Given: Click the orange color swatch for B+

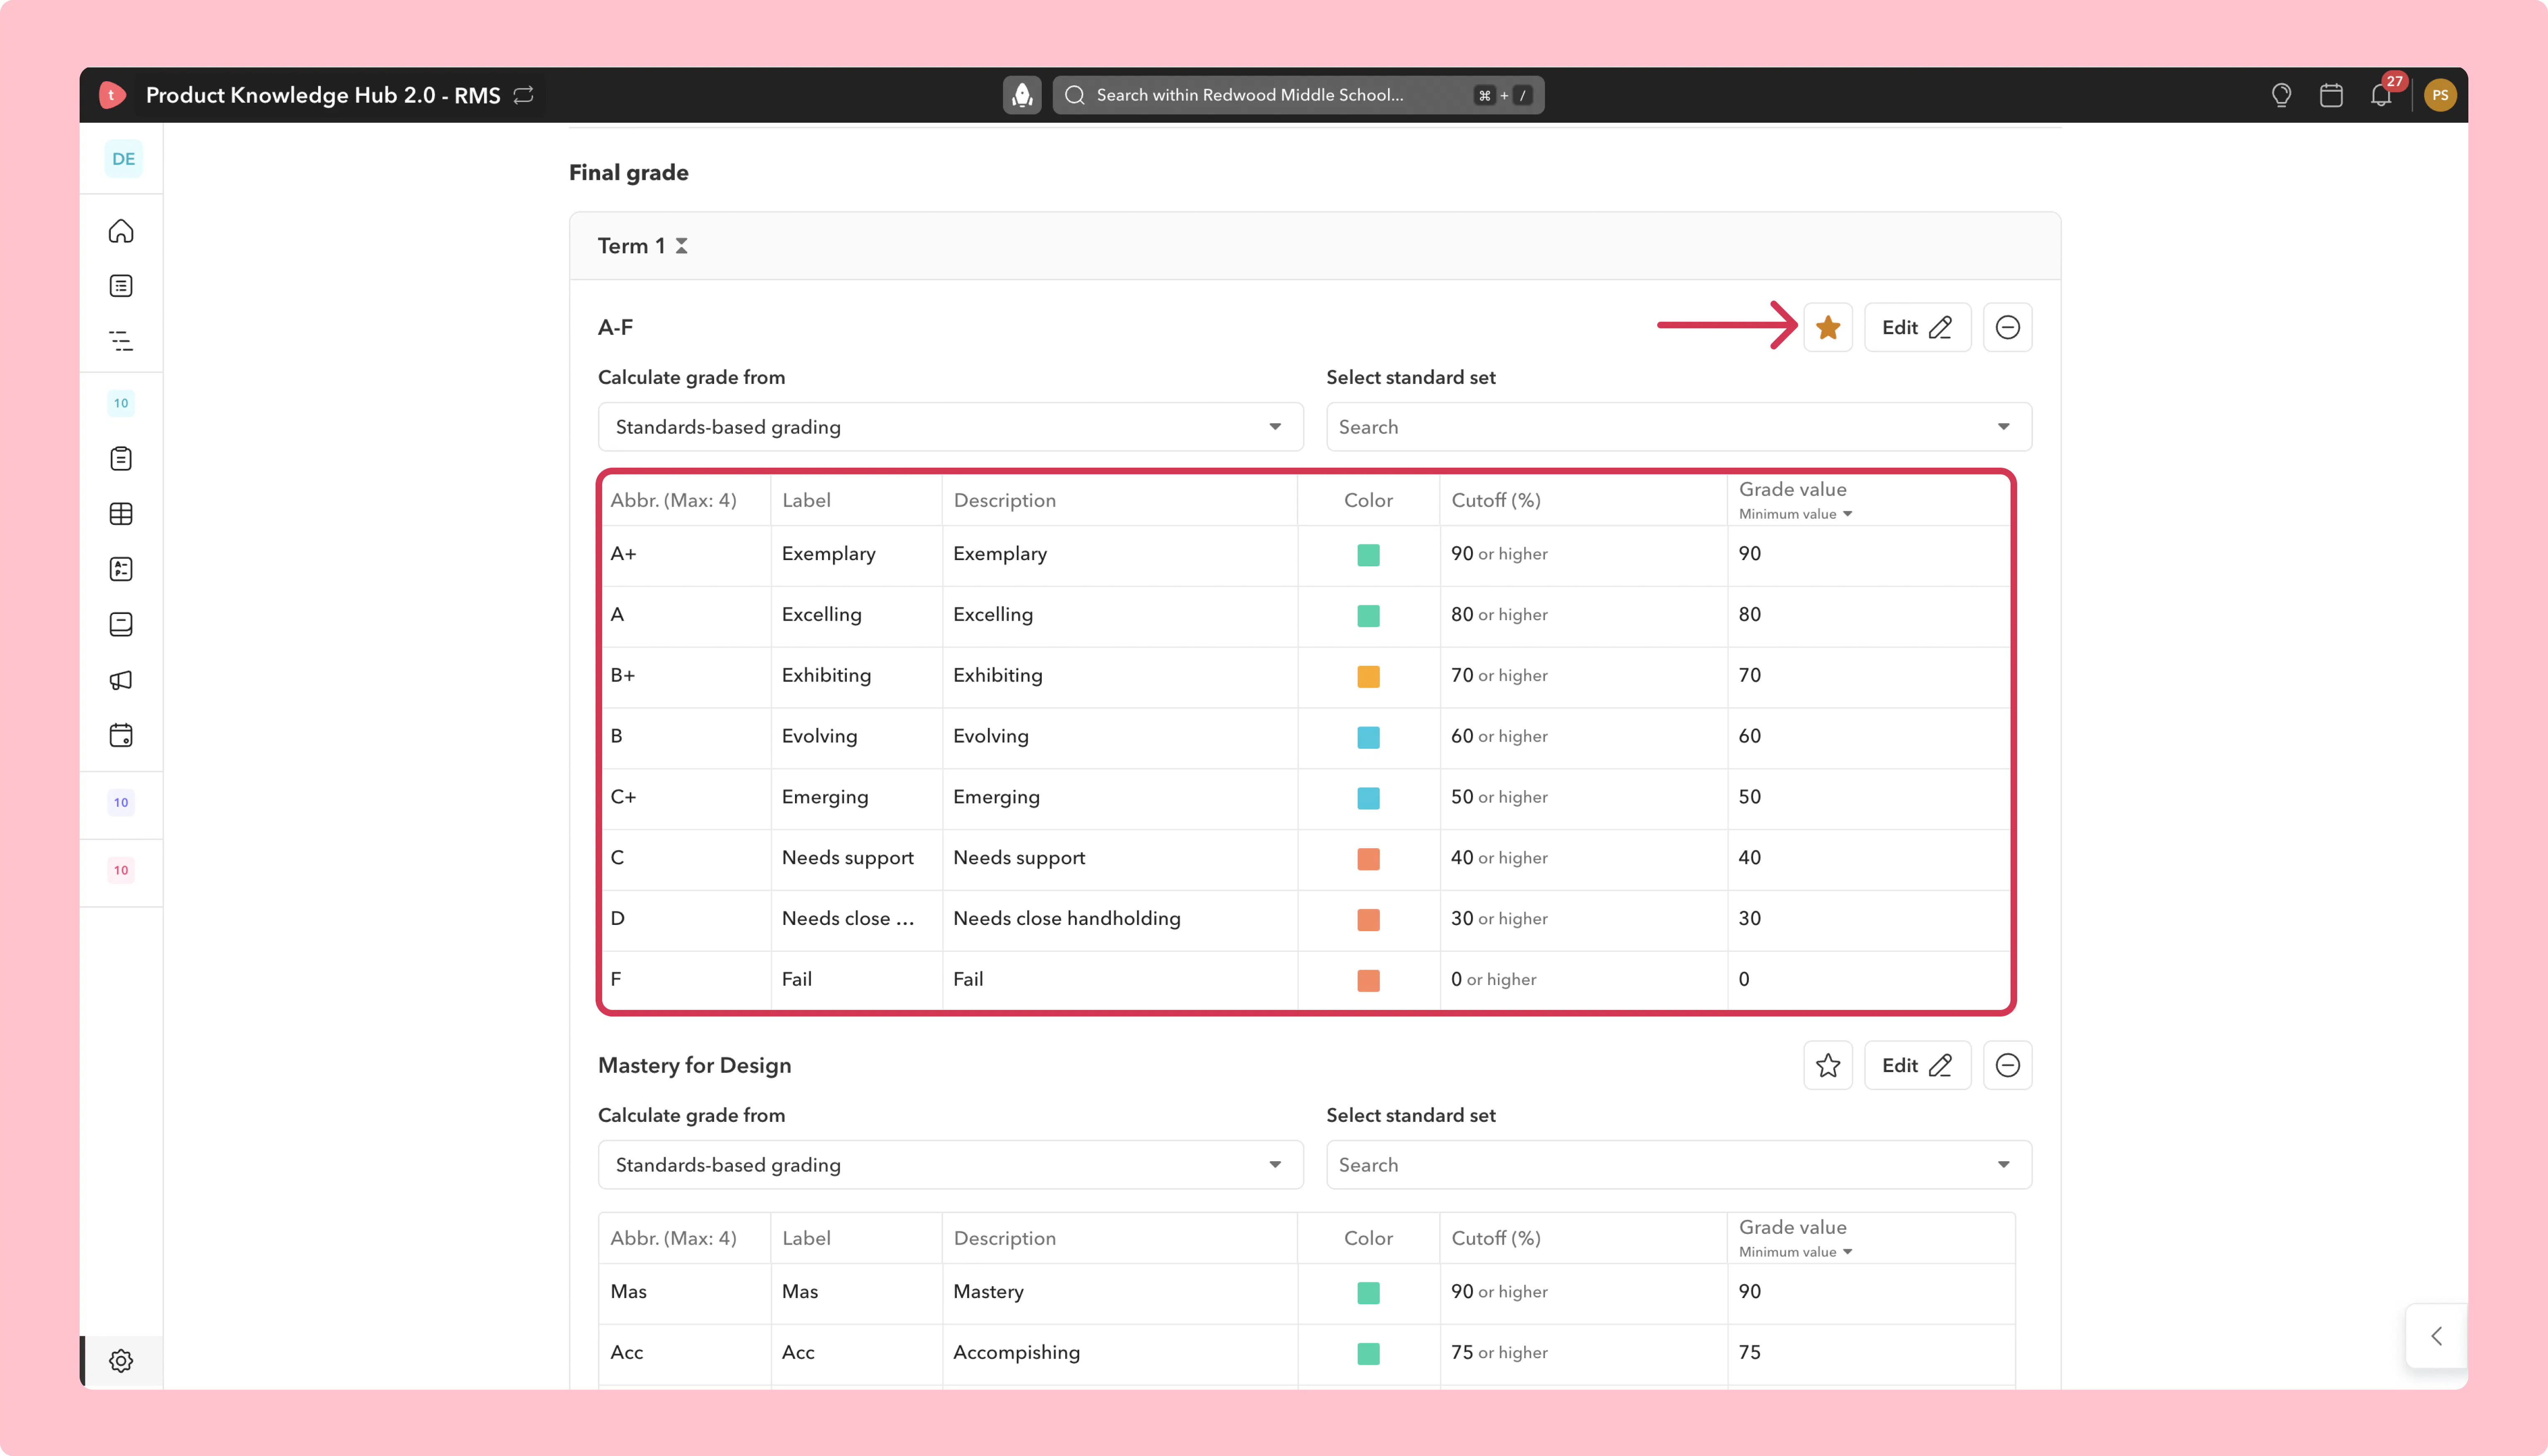Looking at the screenshot, I should click(x=1368, y=677).
